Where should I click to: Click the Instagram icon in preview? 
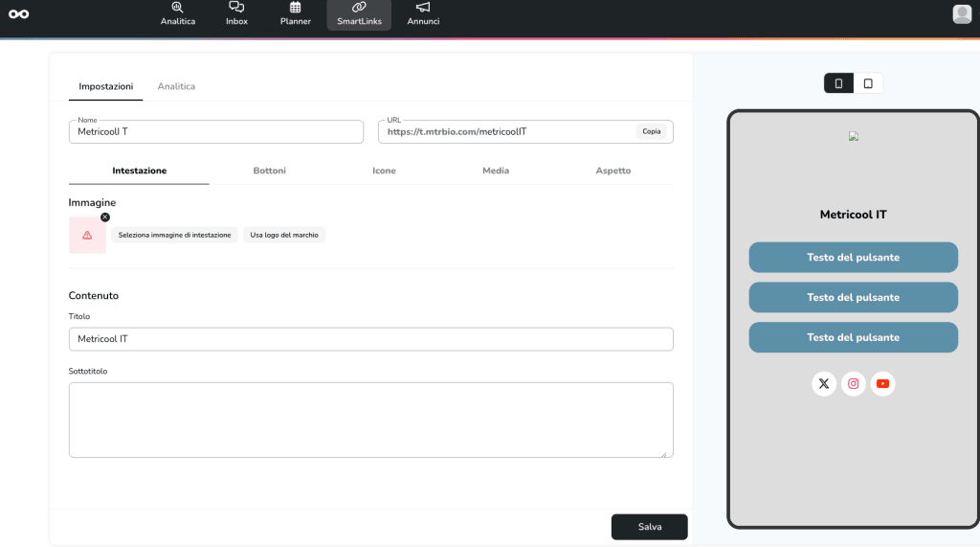[x=854, y=384]
